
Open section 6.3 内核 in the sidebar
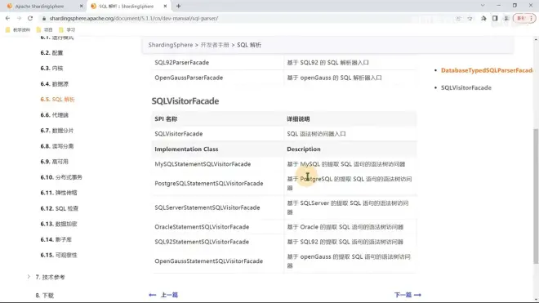[51, 68]
